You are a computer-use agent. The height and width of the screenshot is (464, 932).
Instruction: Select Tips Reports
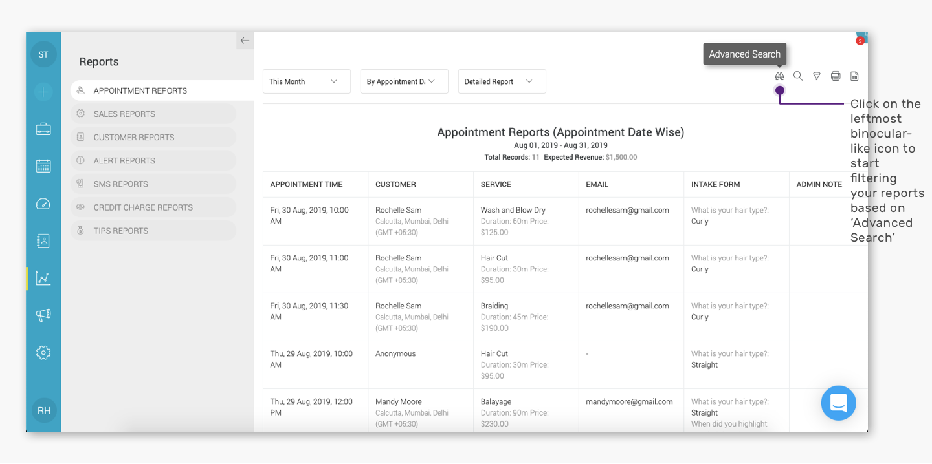tap(153, 231)
